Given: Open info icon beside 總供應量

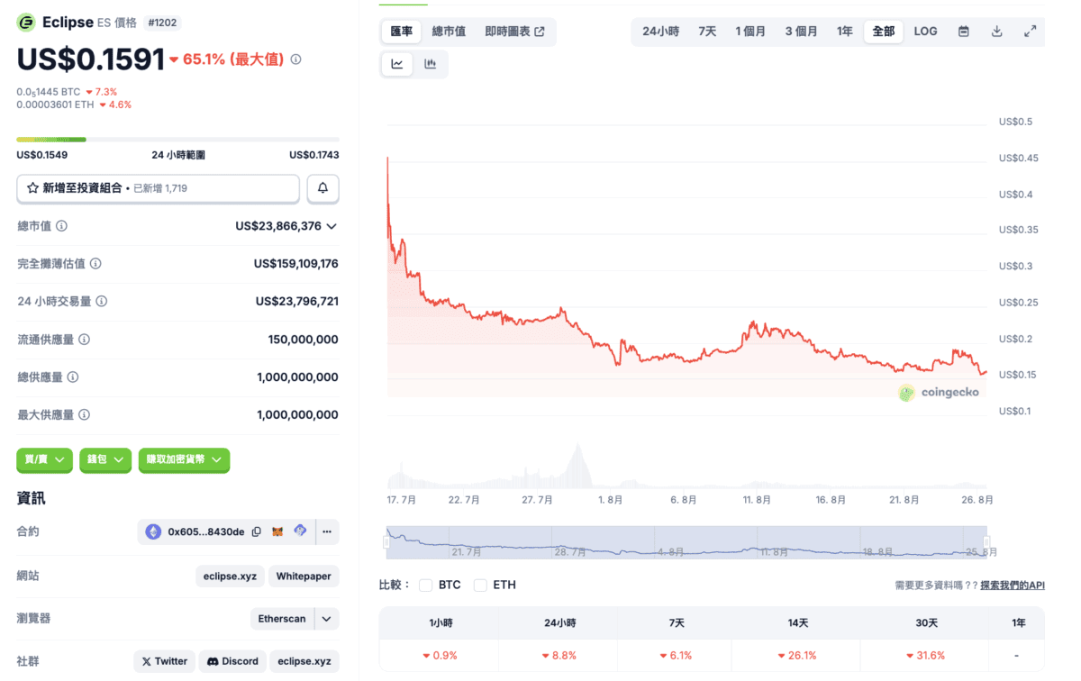Looking at the screenshot, I should pyautogui.click(x=73, y=377).
